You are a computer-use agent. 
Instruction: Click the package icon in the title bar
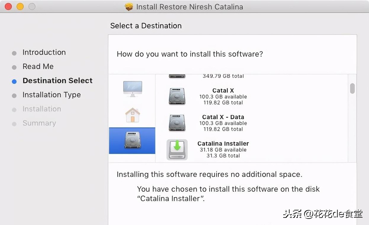click(x=129, y=7)
